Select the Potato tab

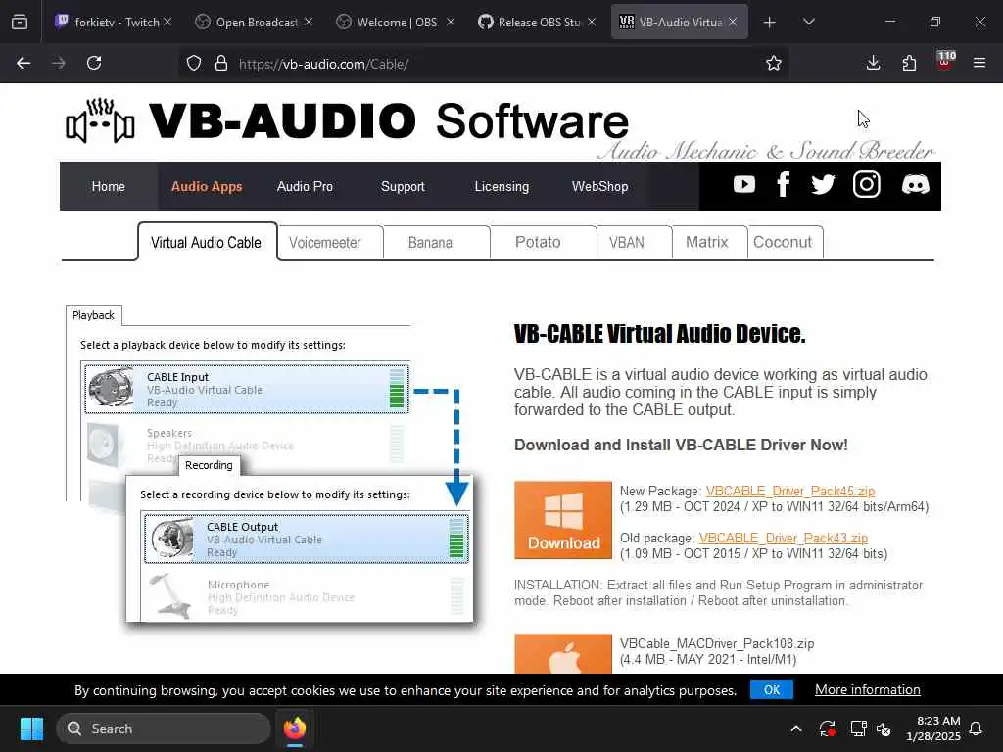543,243
